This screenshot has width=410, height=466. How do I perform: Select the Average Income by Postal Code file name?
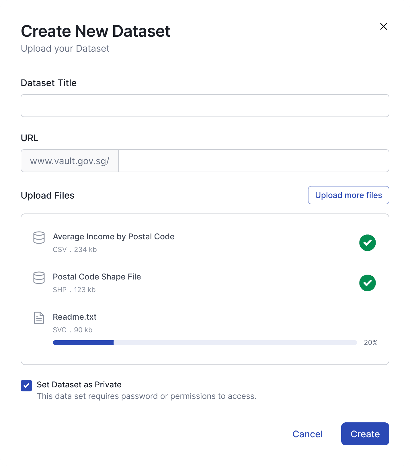(x=114, y=236)
